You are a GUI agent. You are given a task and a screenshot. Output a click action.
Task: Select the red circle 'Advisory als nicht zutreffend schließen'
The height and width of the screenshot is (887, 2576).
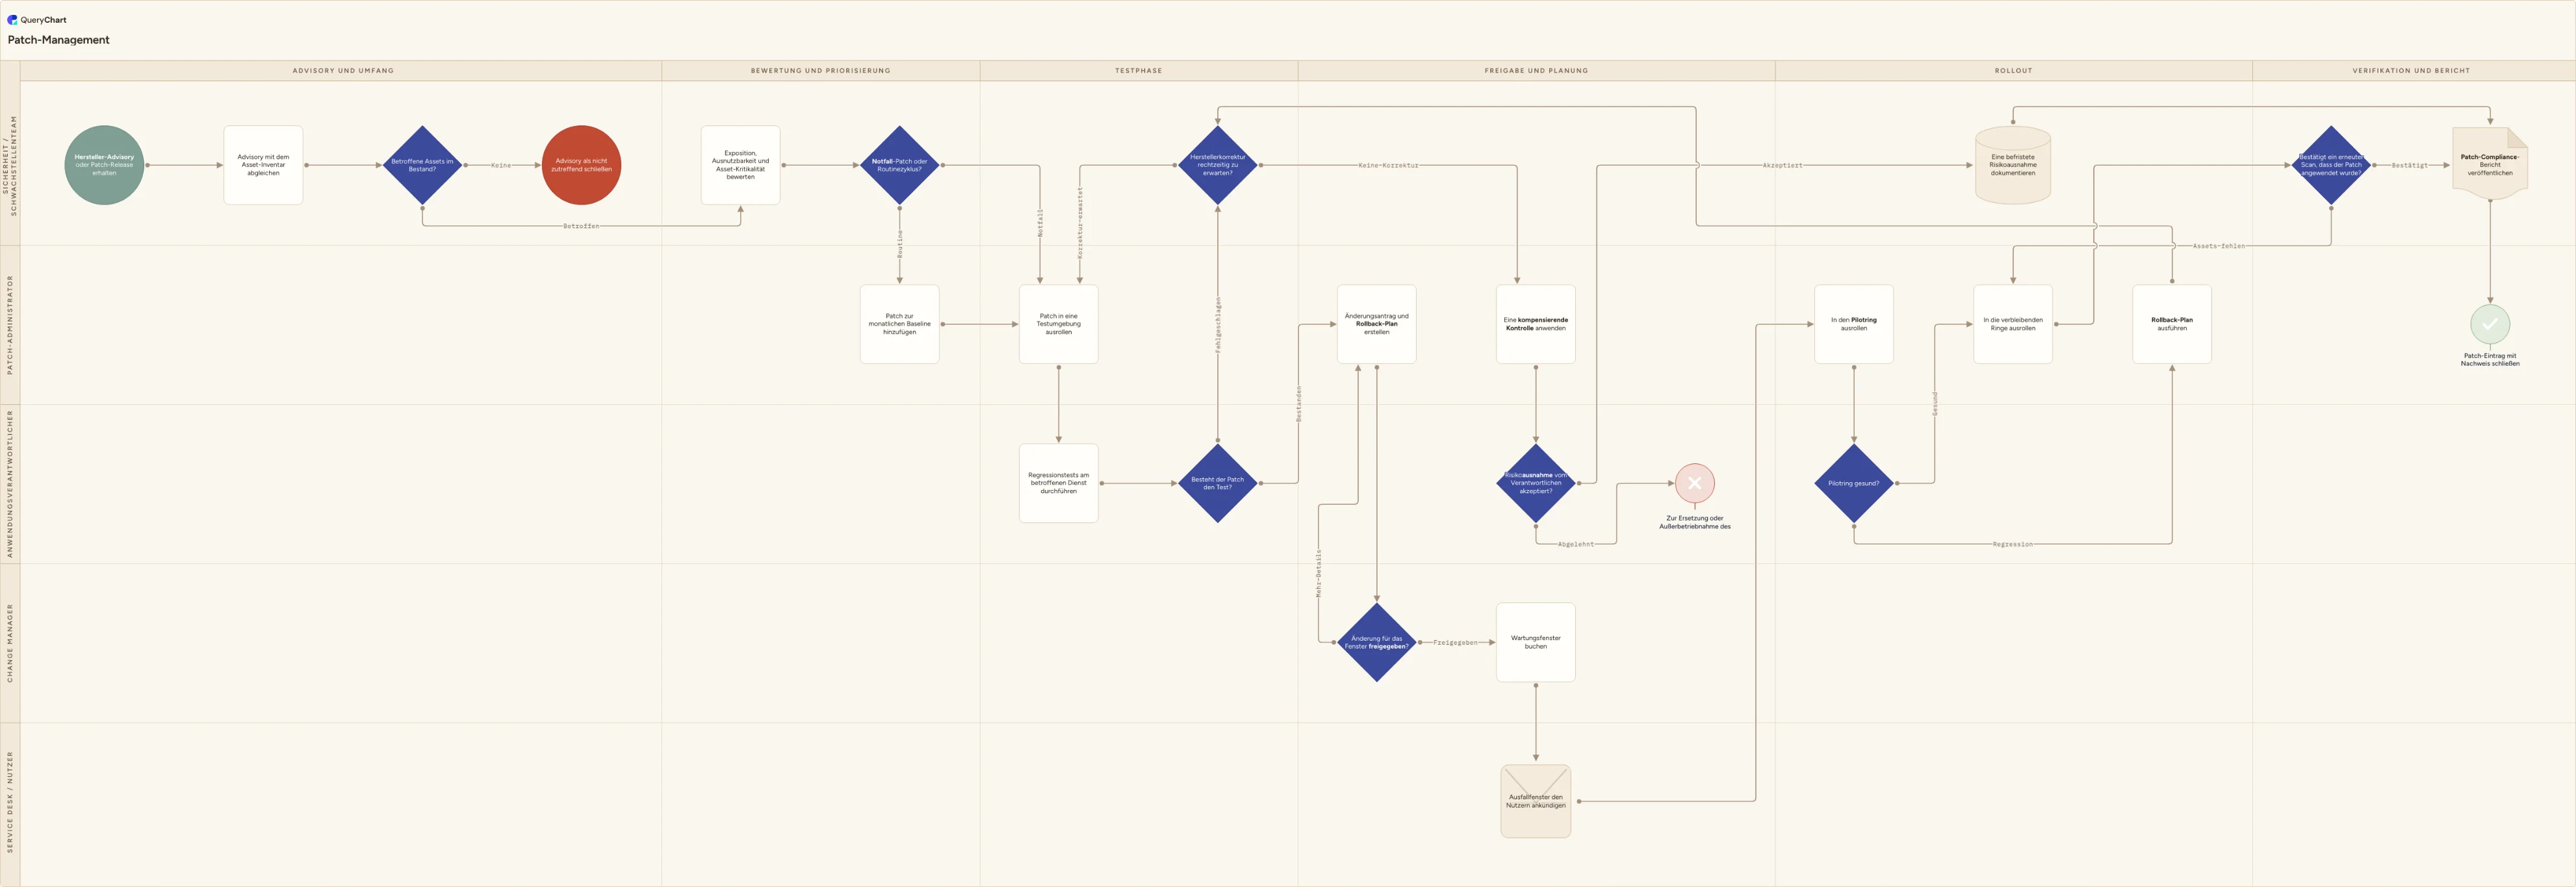pyautogui.click(x=581, y=165)
